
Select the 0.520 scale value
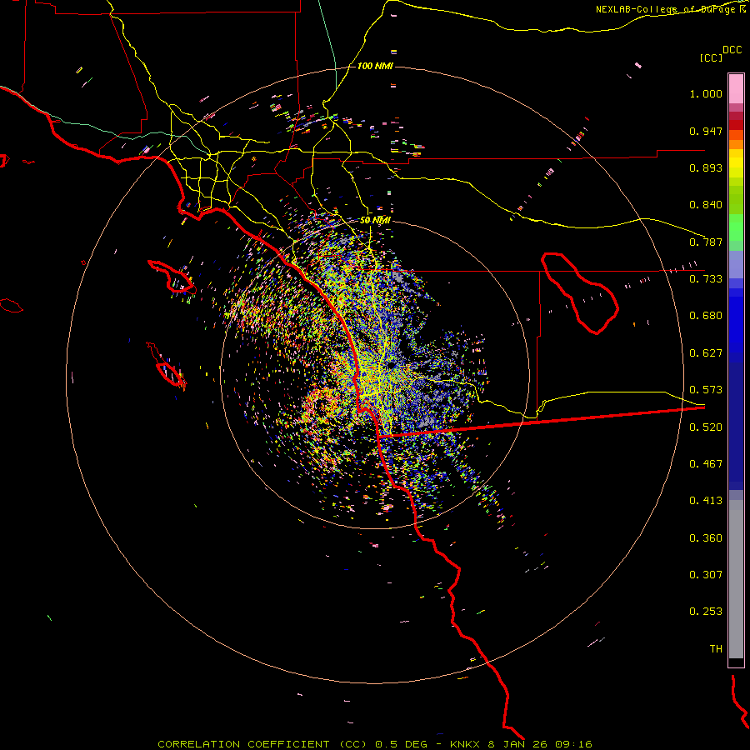pyautogui.click(x=706, y=427)
